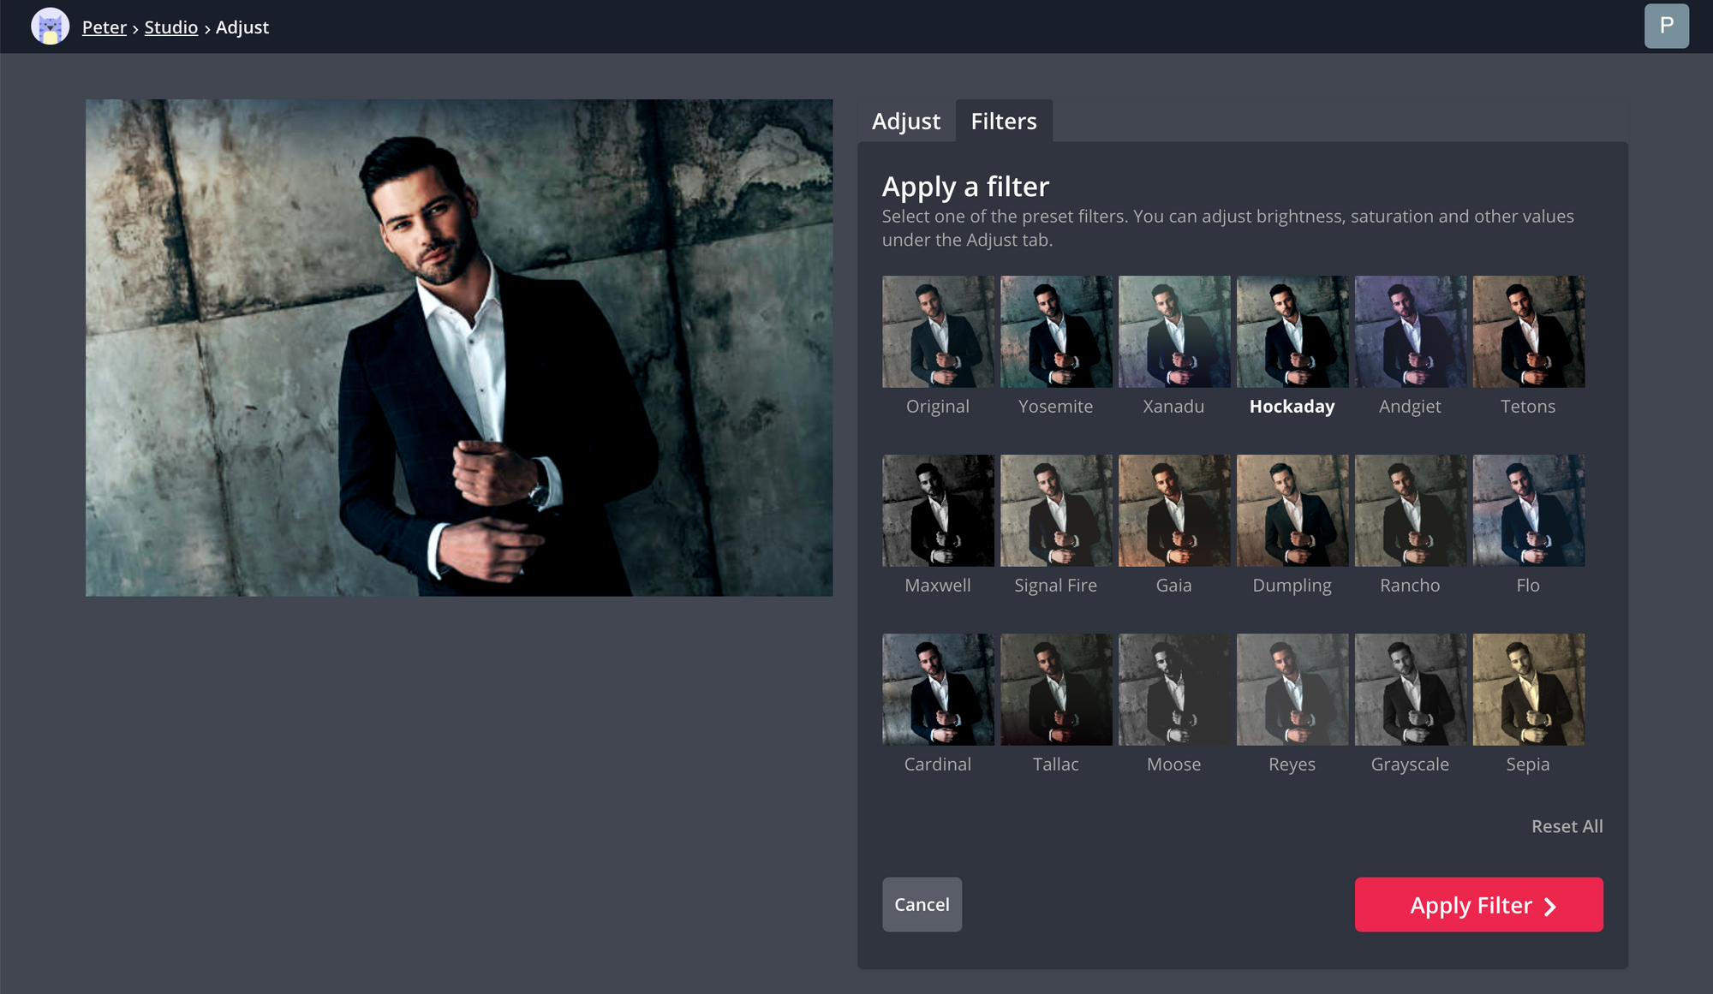Choose the Grayscale filter thumbnail
This screenshot has width=1713, height=994.
[1410, 689]
